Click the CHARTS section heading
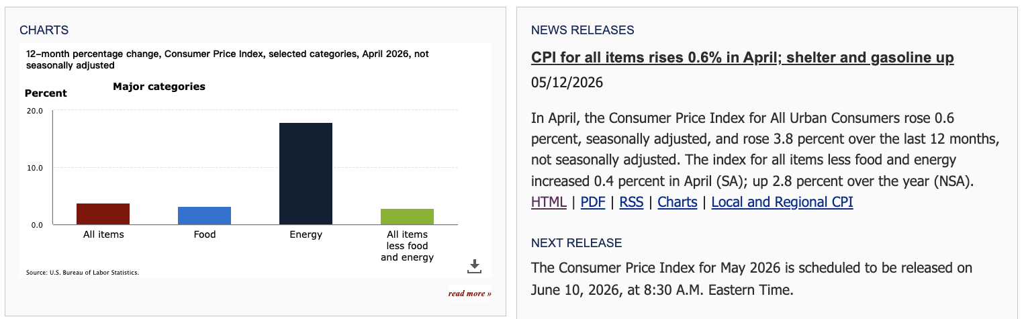This screenshot has height=319, width=1022. click(x=44, y=30)
